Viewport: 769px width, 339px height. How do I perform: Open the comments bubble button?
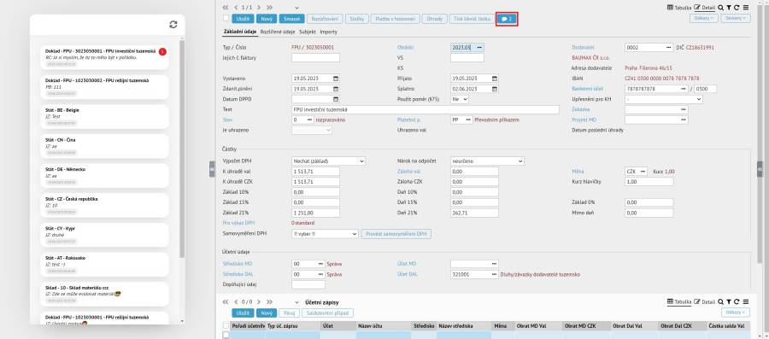507,19
